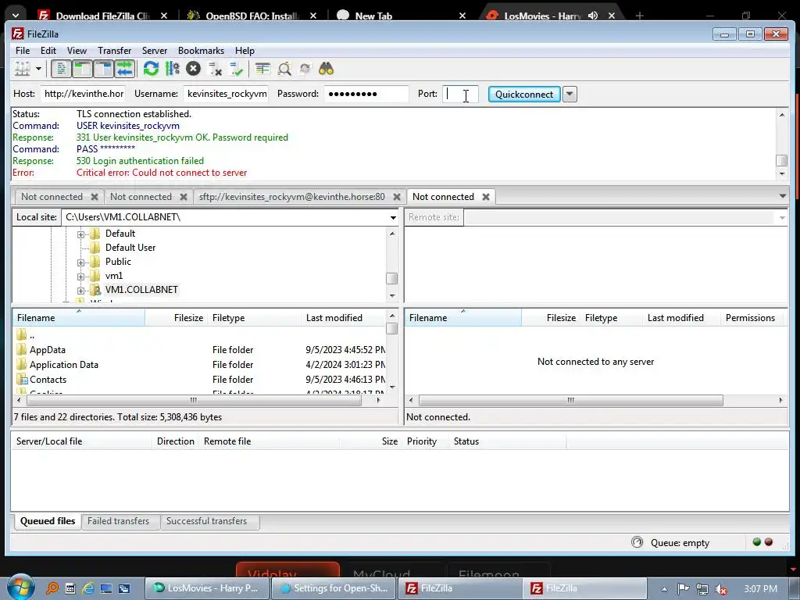The width and height of the screenshot is (800, 600).
Task: Expand the vm1 folder in tree
Action: point(80,277)
